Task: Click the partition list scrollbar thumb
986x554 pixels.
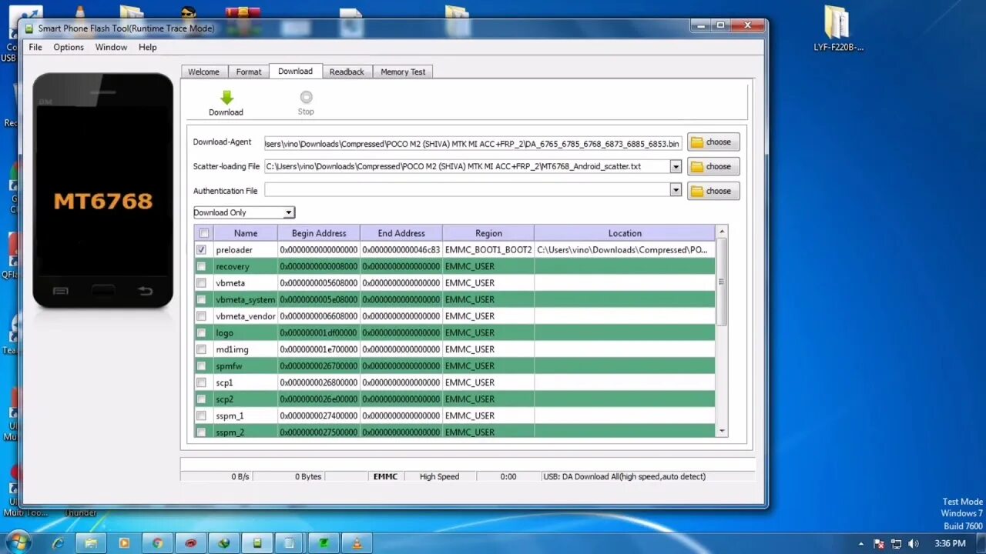Action: tap(722, 282)
